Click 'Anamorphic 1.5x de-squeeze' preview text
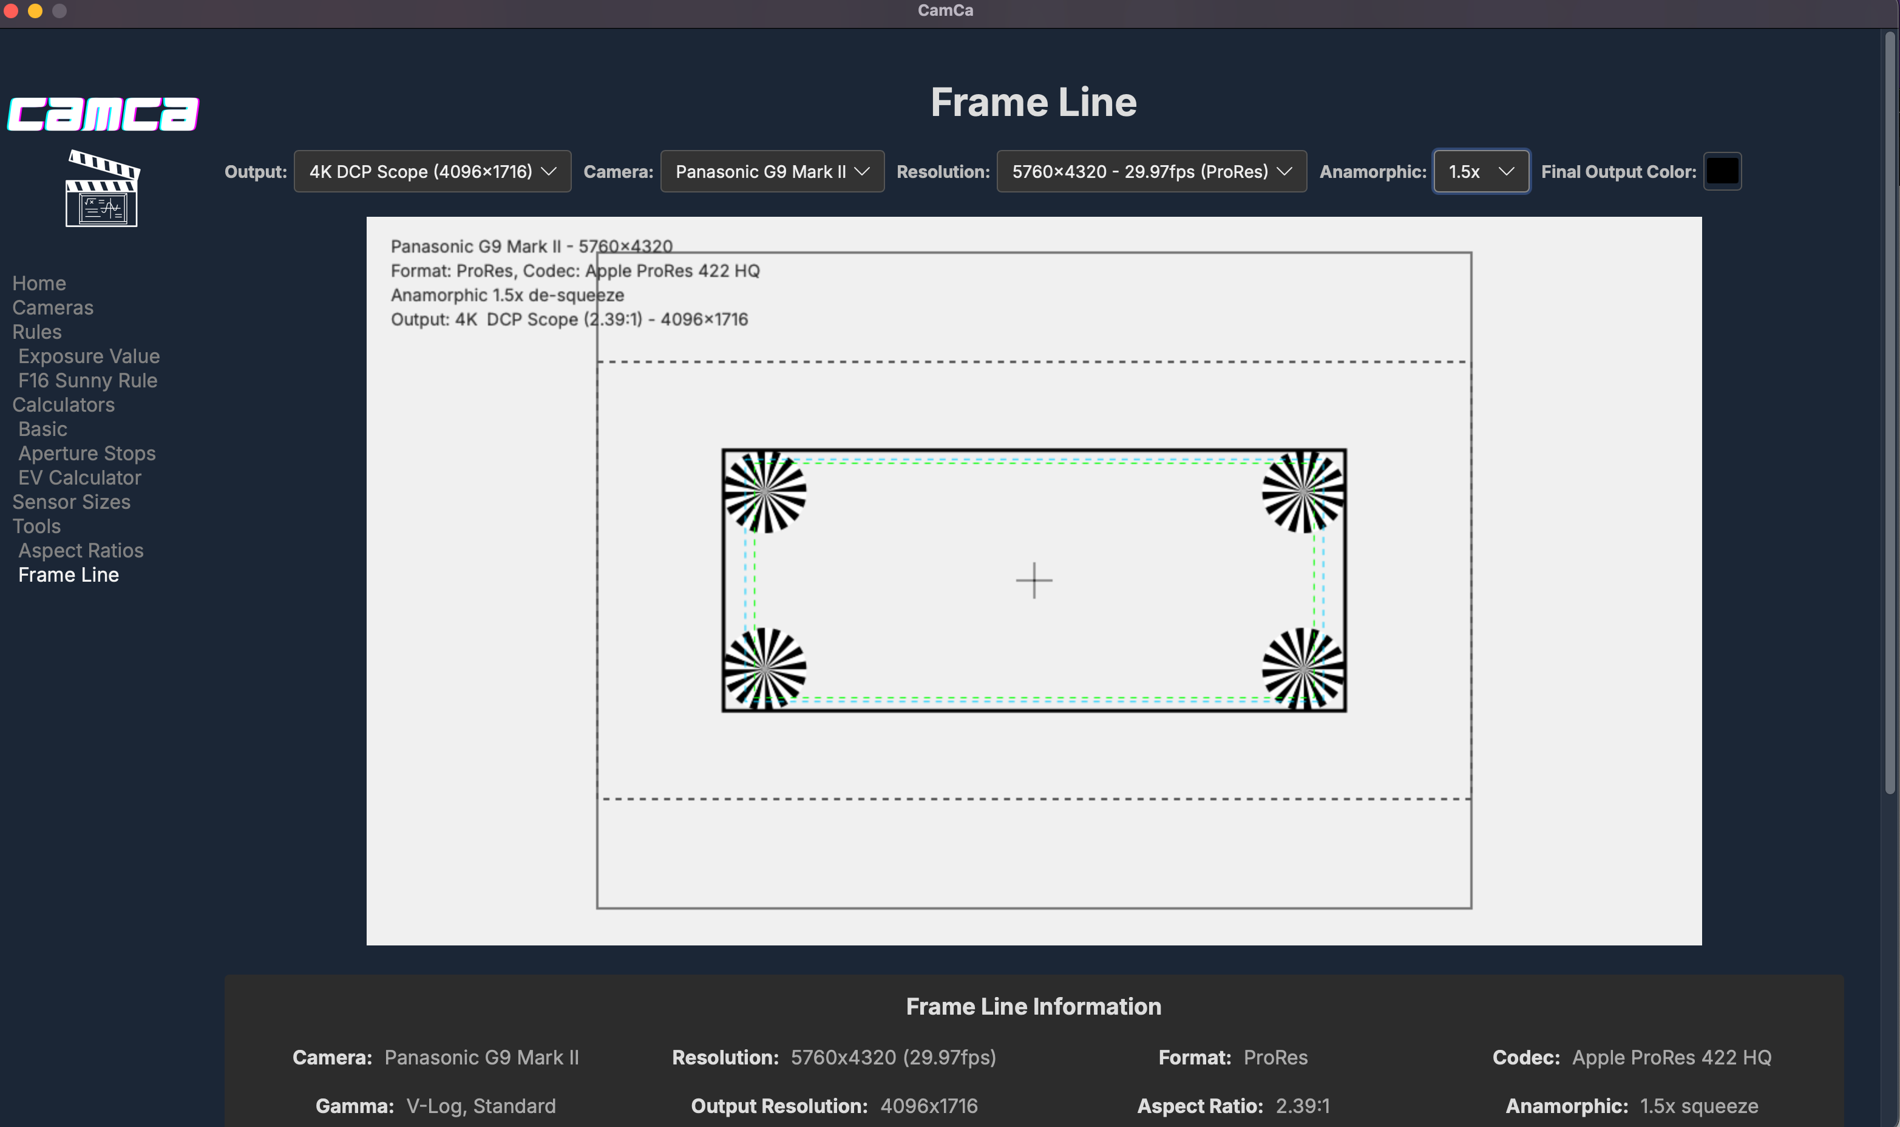Viewport: 1900px width, 1127px height. (x=507, y=296)
